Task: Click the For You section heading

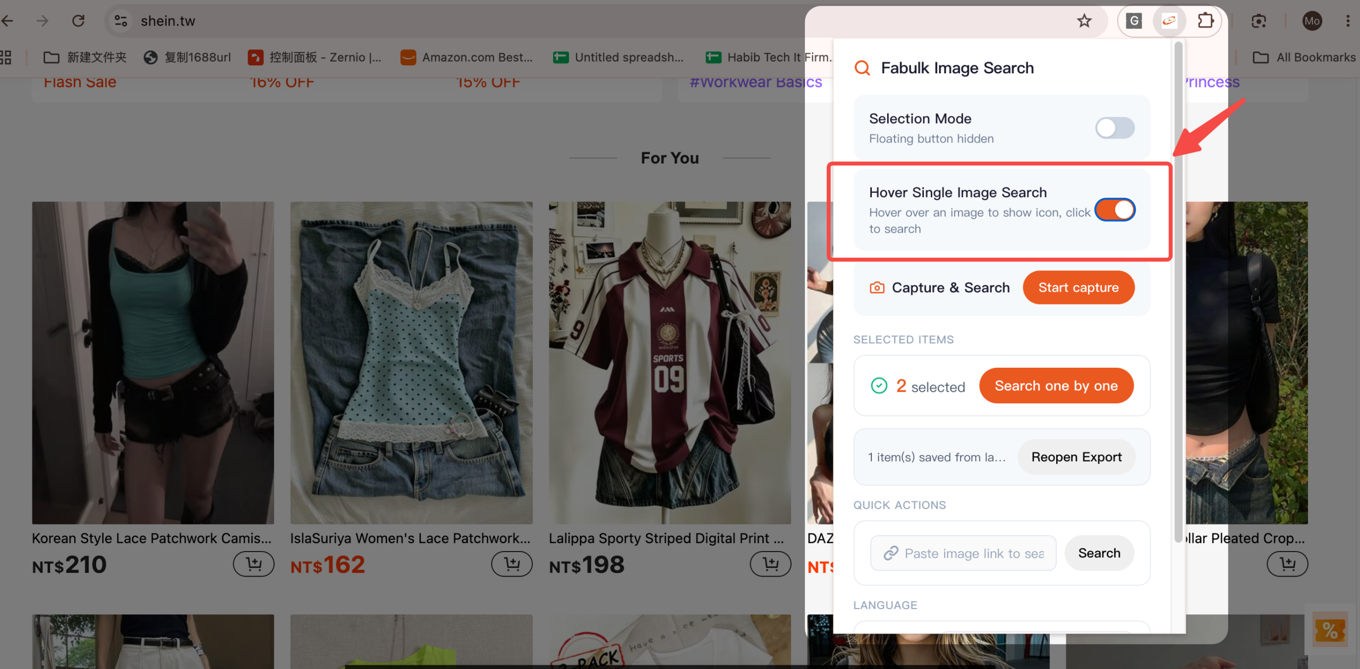Action: pos(670,158)
